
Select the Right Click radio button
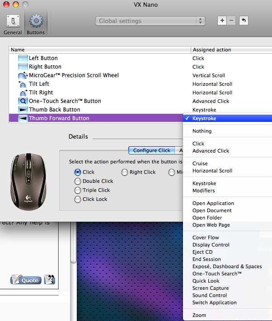tap(125, 172)
